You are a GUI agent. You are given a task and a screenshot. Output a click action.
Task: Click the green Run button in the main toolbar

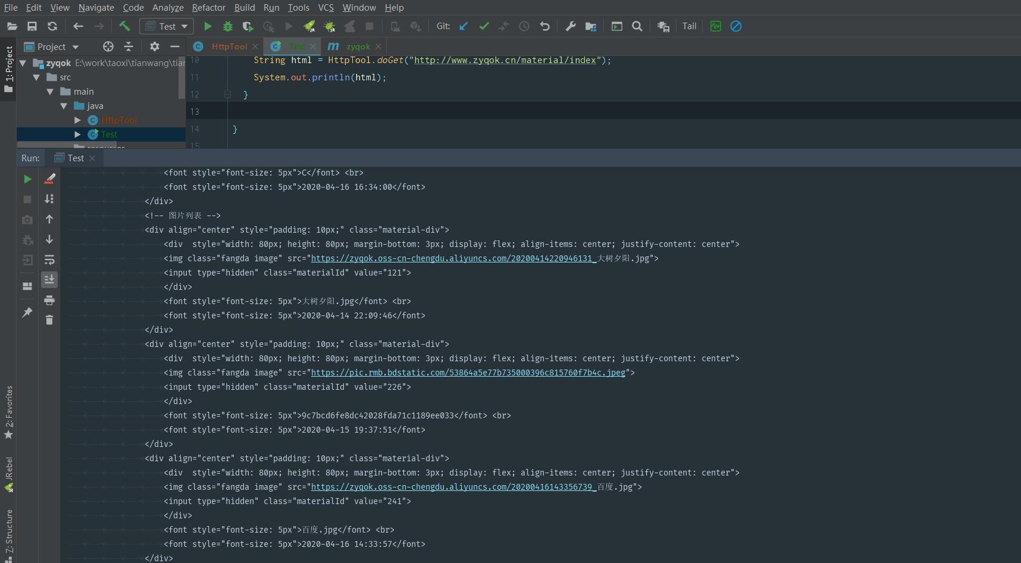[x=208, y=26]
